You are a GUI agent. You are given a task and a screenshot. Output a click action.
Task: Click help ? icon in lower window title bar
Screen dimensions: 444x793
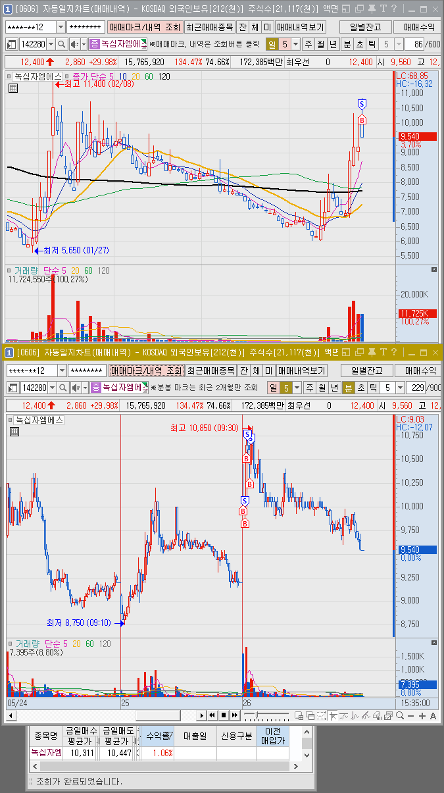pyautogui.click(x=393, y=352)
